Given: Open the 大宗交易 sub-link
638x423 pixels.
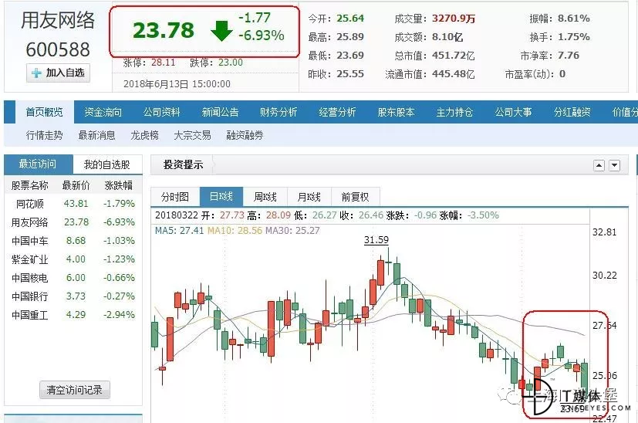Looking at the screenshot, I should tap(192, 135).
